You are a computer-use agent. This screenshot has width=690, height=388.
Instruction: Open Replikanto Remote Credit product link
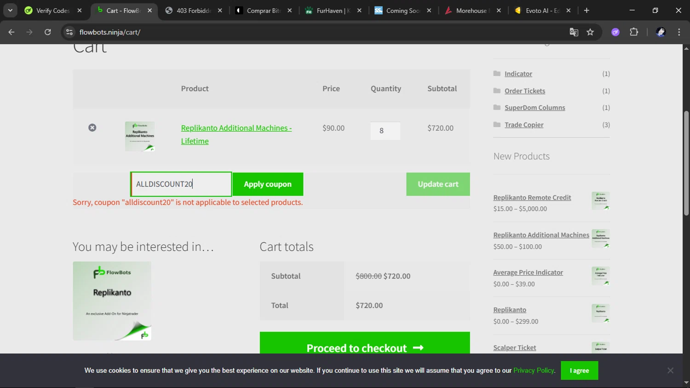point(532,197)
